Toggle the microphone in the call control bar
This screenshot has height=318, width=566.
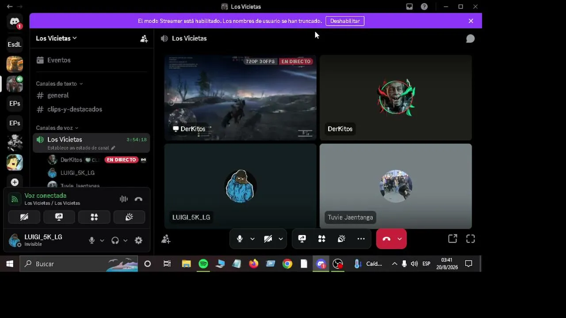point(240,239)
